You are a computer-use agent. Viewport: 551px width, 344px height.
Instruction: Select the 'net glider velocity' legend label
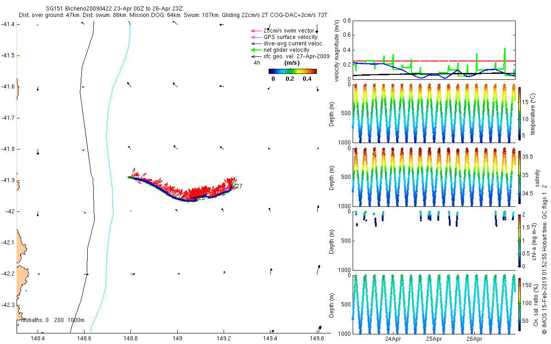[286, 50]
